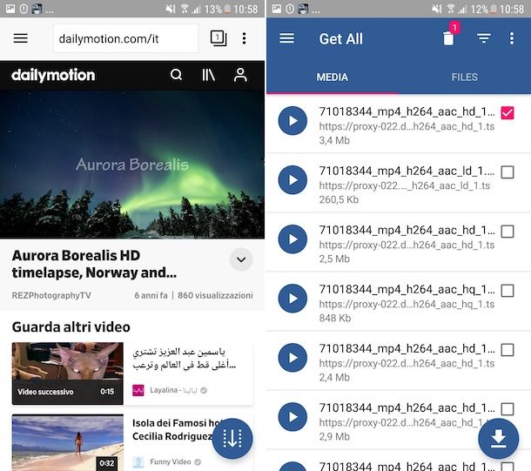
Task: Open the Layalina channel name
Action: pos(173,390)
